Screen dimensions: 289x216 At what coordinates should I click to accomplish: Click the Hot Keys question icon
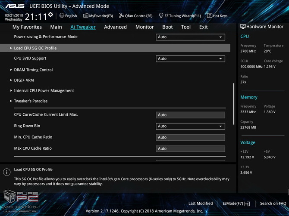click(209, 15)
